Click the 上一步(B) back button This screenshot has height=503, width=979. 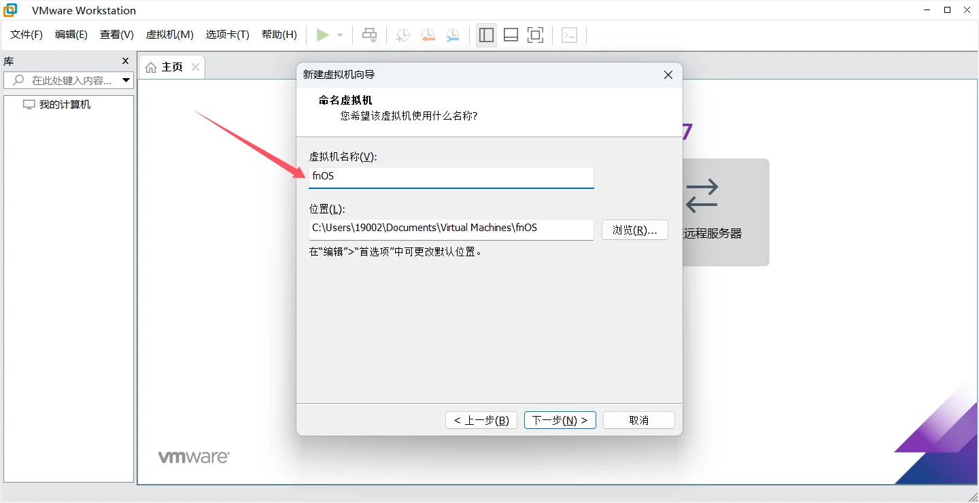481,420
